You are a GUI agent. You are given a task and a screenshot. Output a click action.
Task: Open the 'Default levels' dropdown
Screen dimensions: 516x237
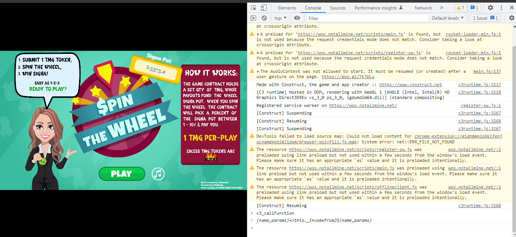[x=447, y=18]
